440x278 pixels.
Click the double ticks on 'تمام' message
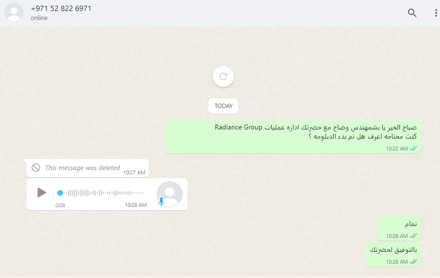tap(413, 236)
